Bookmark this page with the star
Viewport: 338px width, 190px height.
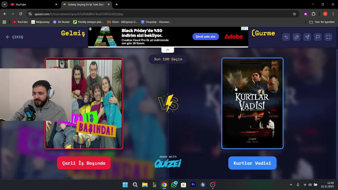(x=294, y=14)
